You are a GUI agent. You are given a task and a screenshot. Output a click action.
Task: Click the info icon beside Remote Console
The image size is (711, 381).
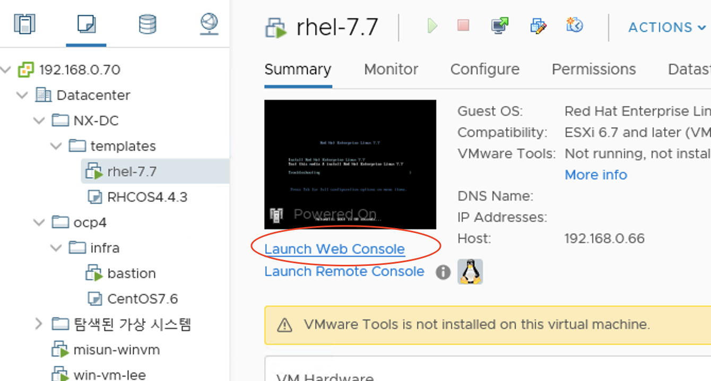click(443, 272)
